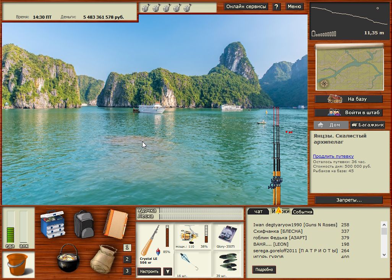Click the red float on the water
The width and height of the screenshot is (392, 280).
289,132
